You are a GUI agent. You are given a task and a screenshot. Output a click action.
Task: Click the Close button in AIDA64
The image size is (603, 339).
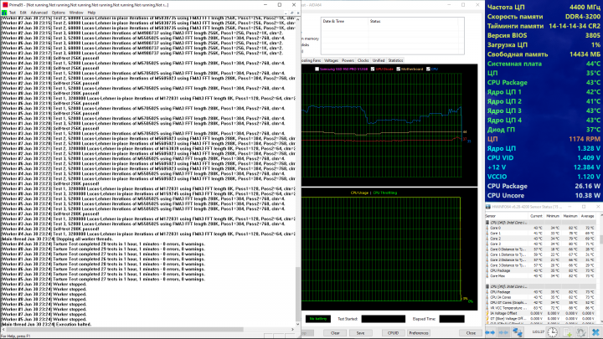coord(471,333)
